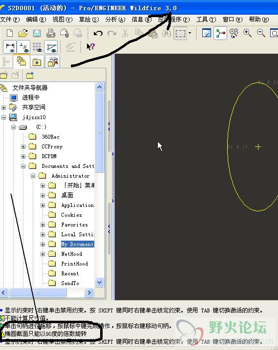
Task: Select the Recent folder
Action: (70, 274)
